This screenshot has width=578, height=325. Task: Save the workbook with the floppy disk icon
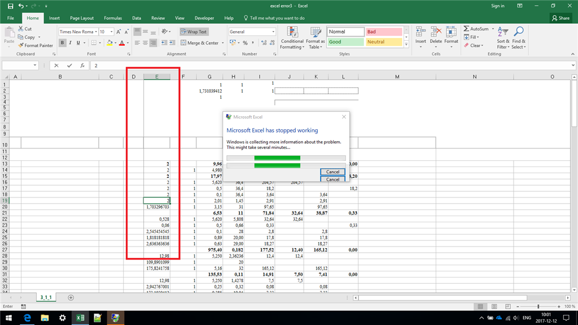(10, 6)
